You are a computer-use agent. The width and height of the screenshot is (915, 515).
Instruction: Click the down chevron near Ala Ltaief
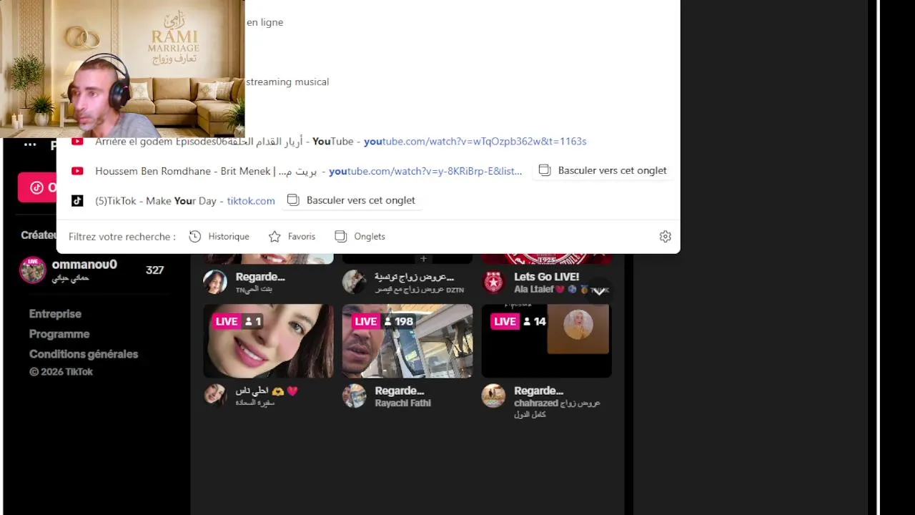click(x=599, y=290)
